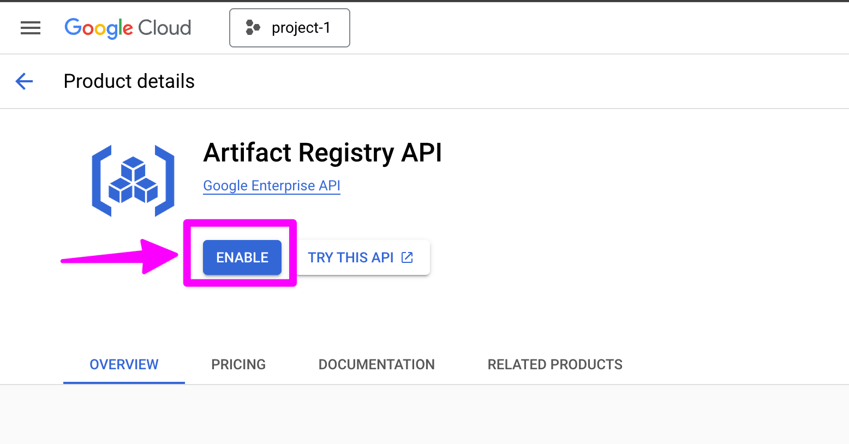849x444 pixels.
Task: View the Related Products tab
Action: click(x=555, y=364)
